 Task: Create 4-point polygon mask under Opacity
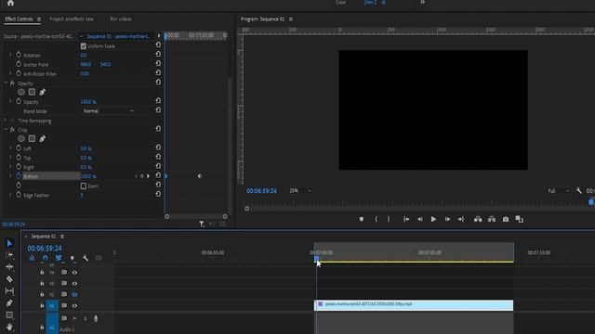(x=32, y=92)
